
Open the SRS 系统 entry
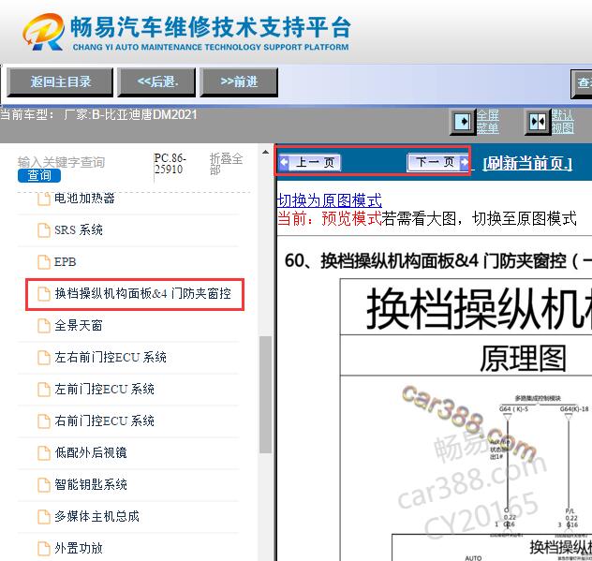[79, 229]
